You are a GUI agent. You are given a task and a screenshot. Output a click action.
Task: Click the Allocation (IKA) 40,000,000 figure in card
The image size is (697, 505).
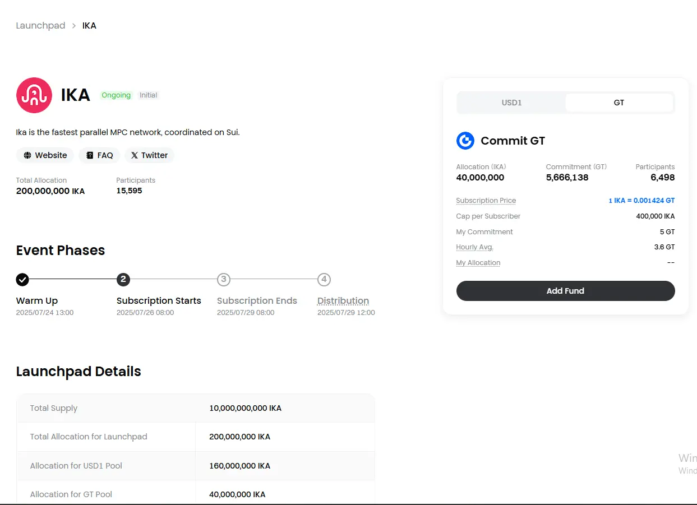coord(481,178)
